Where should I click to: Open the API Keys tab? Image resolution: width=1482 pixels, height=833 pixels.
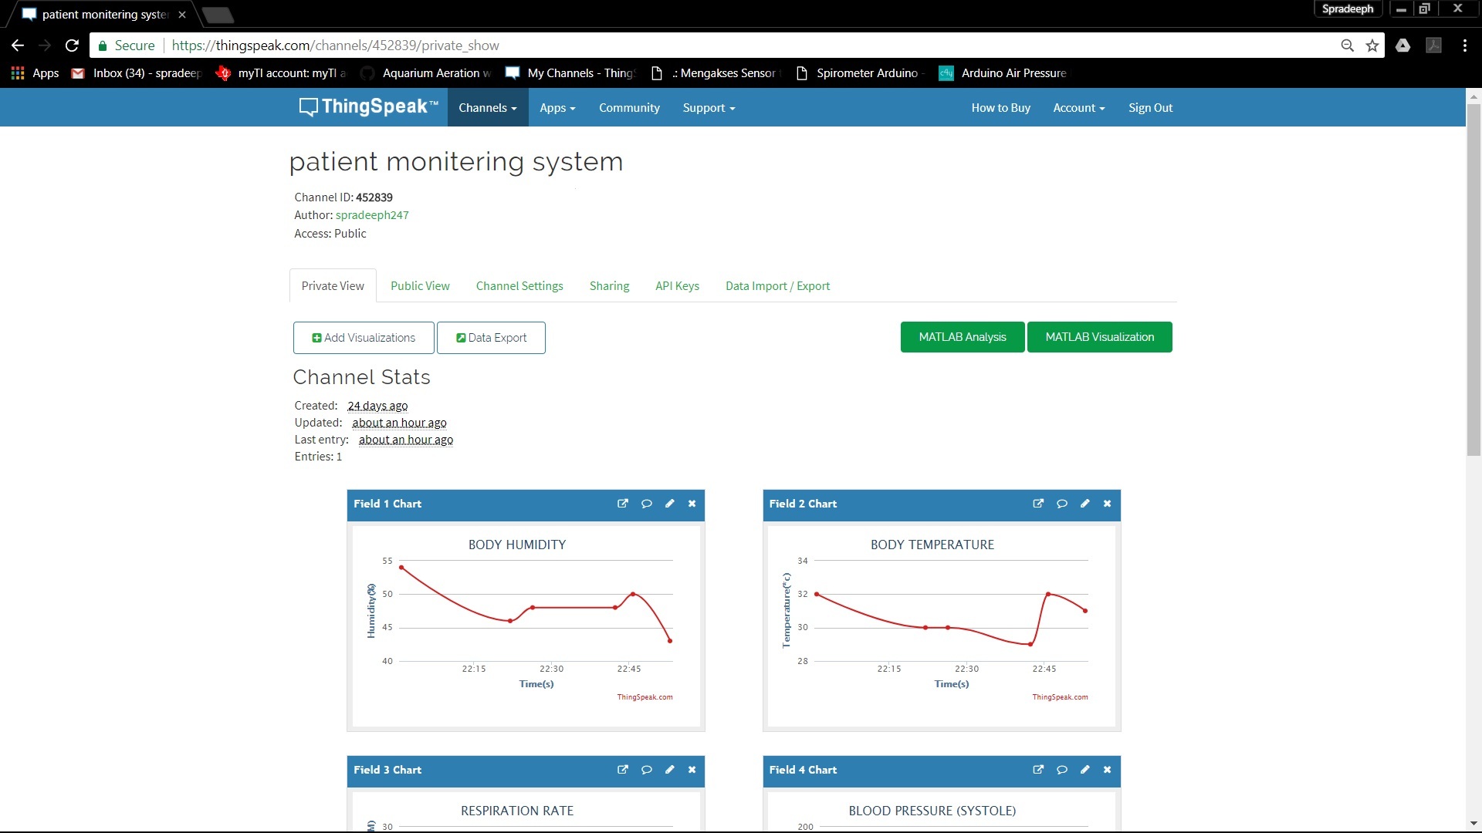tap(677, 285)
